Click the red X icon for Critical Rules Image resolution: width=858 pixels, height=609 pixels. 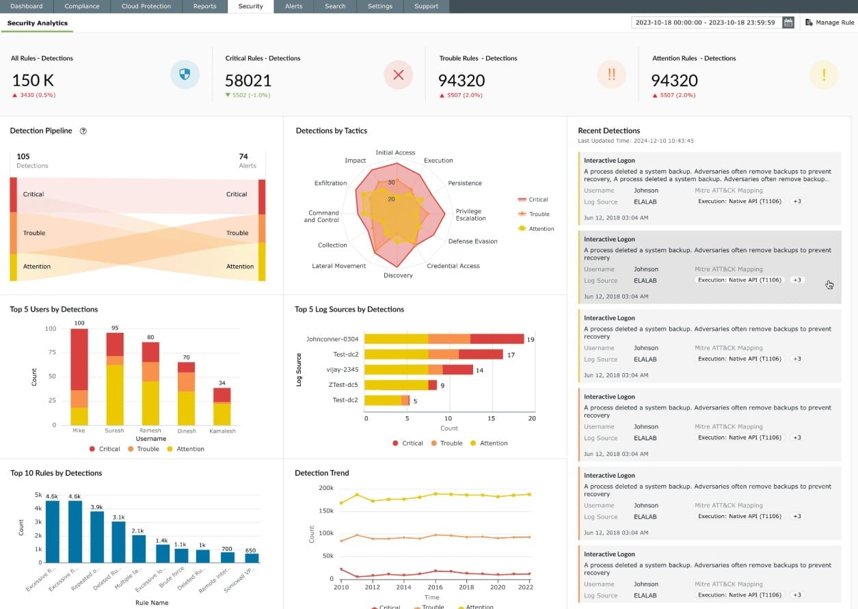[399, 75]
